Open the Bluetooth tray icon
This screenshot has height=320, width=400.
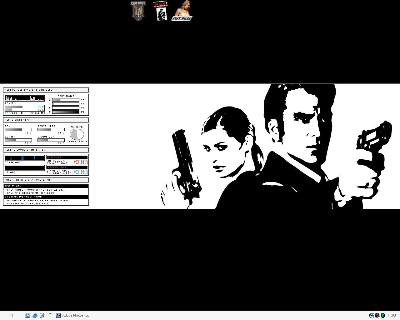coord(383,315)
